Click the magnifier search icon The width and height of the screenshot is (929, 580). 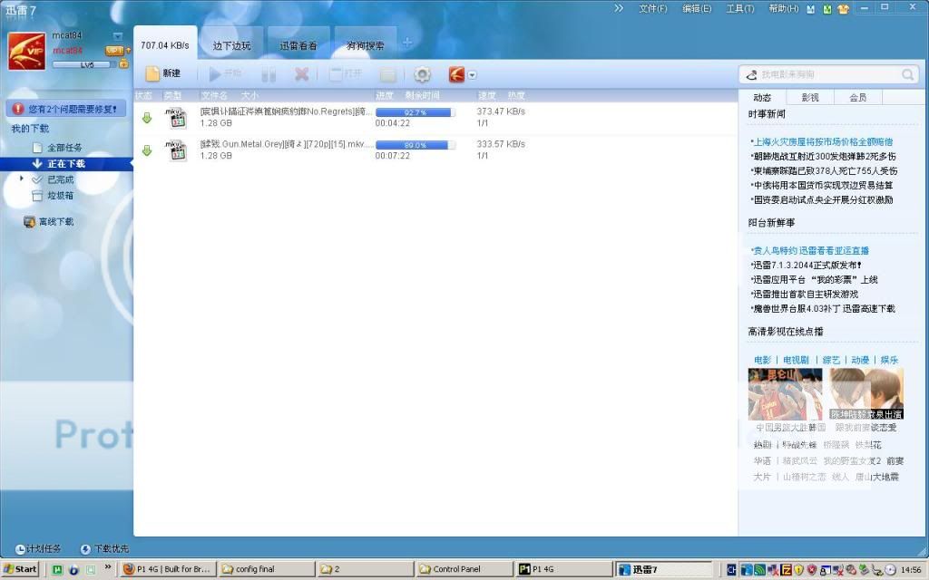tap(907, 74)
